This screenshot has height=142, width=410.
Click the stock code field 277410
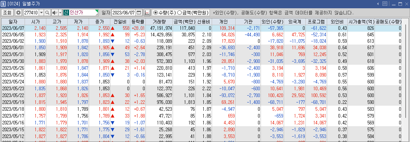(x=31, y=13)
